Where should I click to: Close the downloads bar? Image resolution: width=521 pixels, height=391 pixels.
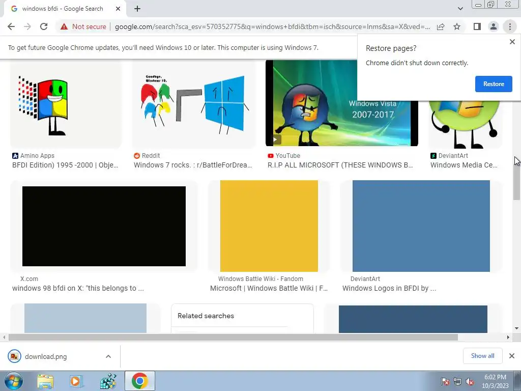[512, 356]
